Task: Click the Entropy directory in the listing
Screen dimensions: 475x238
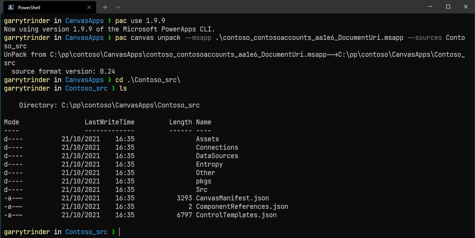Action: click(x=209, y=164)
